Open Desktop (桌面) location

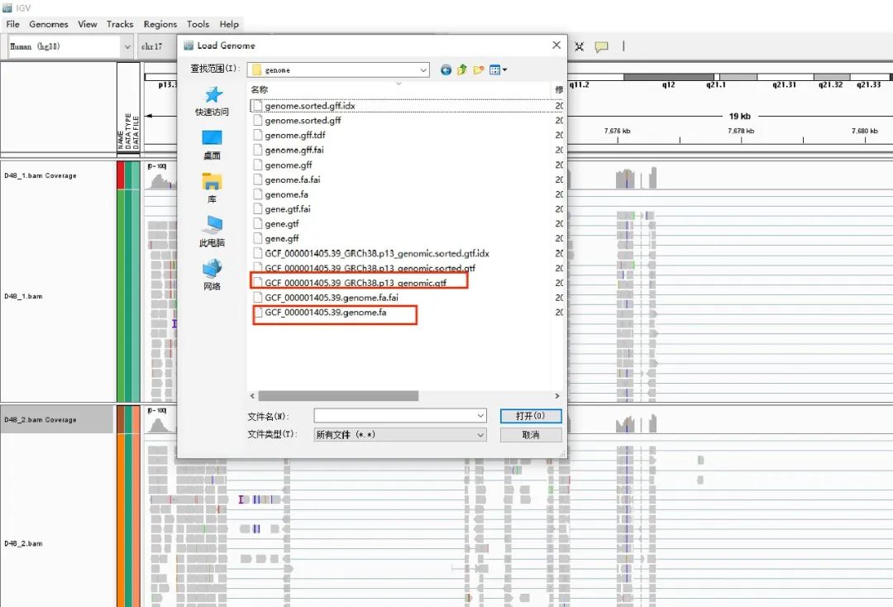(x=212, y=146)
